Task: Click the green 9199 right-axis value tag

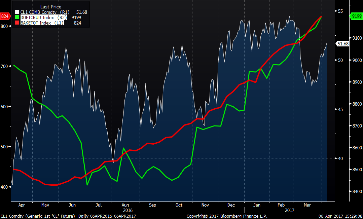Action: point(356,16)
